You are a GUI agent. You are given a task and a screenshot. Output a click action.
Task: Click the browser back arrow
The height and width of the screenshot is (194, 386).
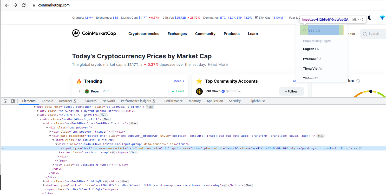click(7, 5)
